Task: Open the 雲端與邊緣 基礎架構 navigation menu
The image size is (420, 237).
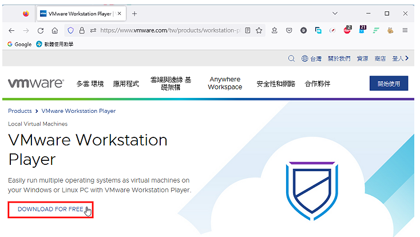Action: [x=171, y=84]
